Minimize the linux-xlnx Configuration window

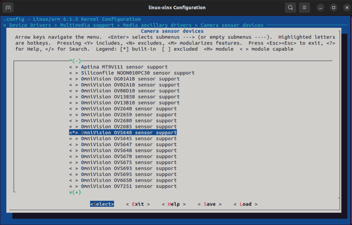click(320, 8)
